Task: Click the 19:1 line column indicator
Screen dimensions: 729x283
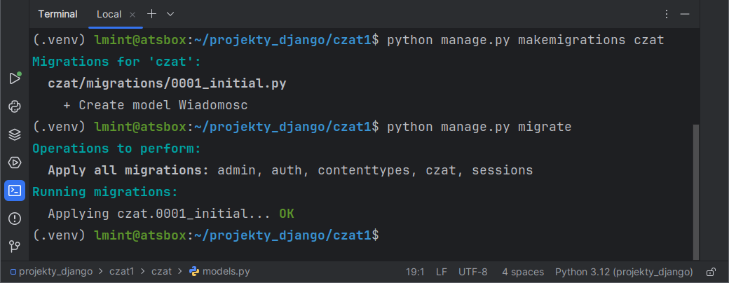Action: click(415, 272)
